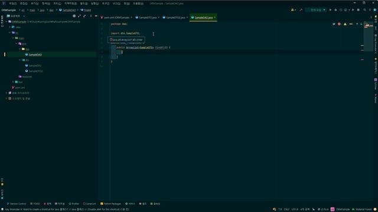Open the Python Packages tool window
The image size is (378, 212).
110,204
